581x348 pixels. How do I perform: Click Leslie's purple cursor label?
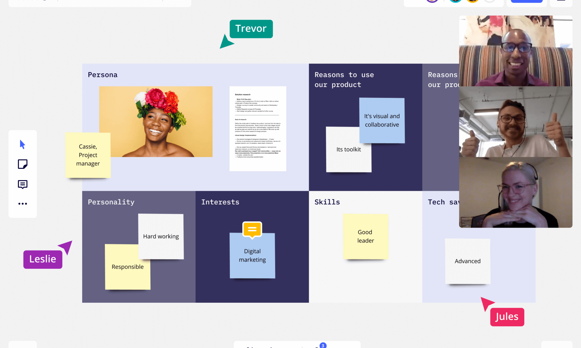[43, 259]
